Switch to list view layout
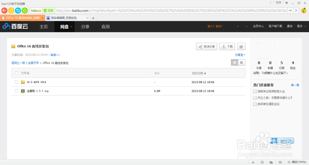The width and height of the screenshot is (309, 165). (x=235, y=63)
